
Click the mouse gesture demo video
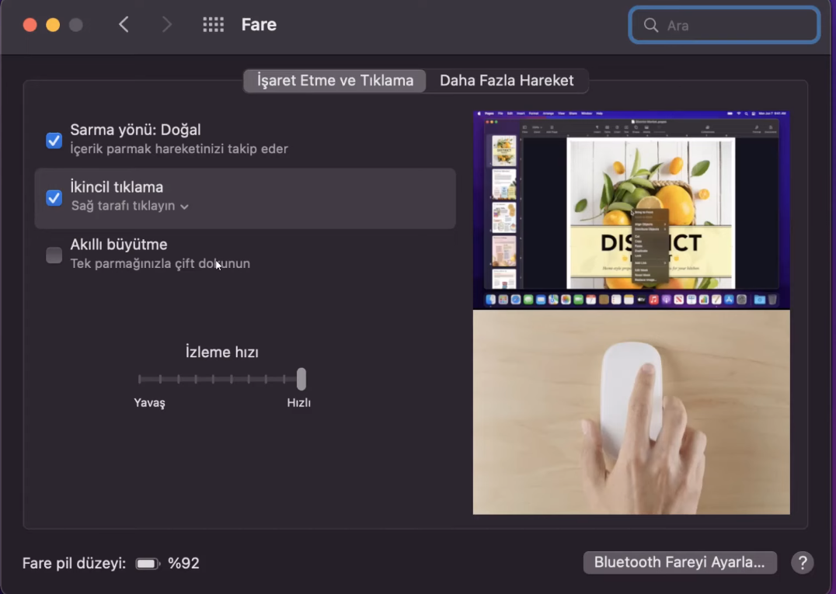coord(631,412)
